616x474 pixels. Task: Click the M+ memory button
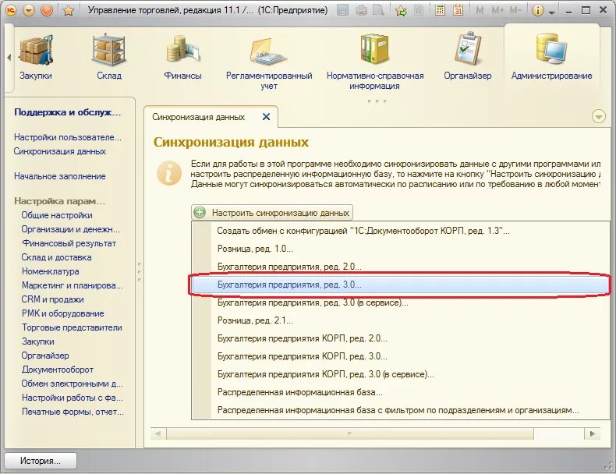click(497, 11)
